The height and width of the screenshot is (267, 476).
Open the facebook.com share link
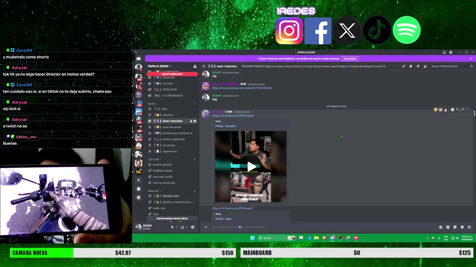point(242,88)
